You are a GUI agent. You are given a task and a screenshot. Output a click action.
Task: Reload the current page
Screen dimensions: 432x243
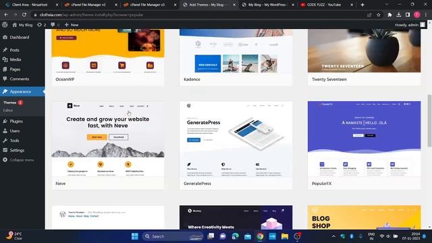[x=24, y=15]
